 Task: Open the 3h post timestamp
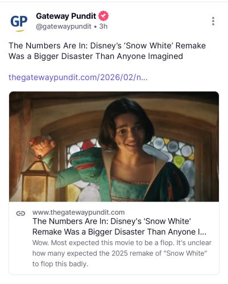click(103, 27)
